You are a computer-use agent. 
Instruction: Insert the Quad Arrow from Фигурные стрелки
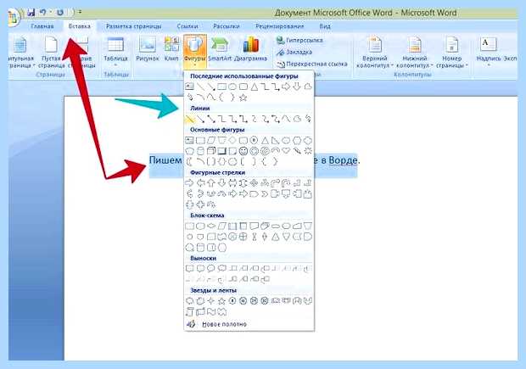coord(254,183)
